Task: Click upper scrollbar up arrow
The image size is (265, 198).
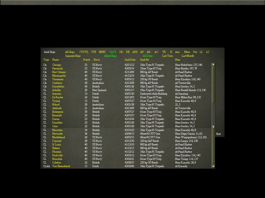Action: [x=214, y=65]
